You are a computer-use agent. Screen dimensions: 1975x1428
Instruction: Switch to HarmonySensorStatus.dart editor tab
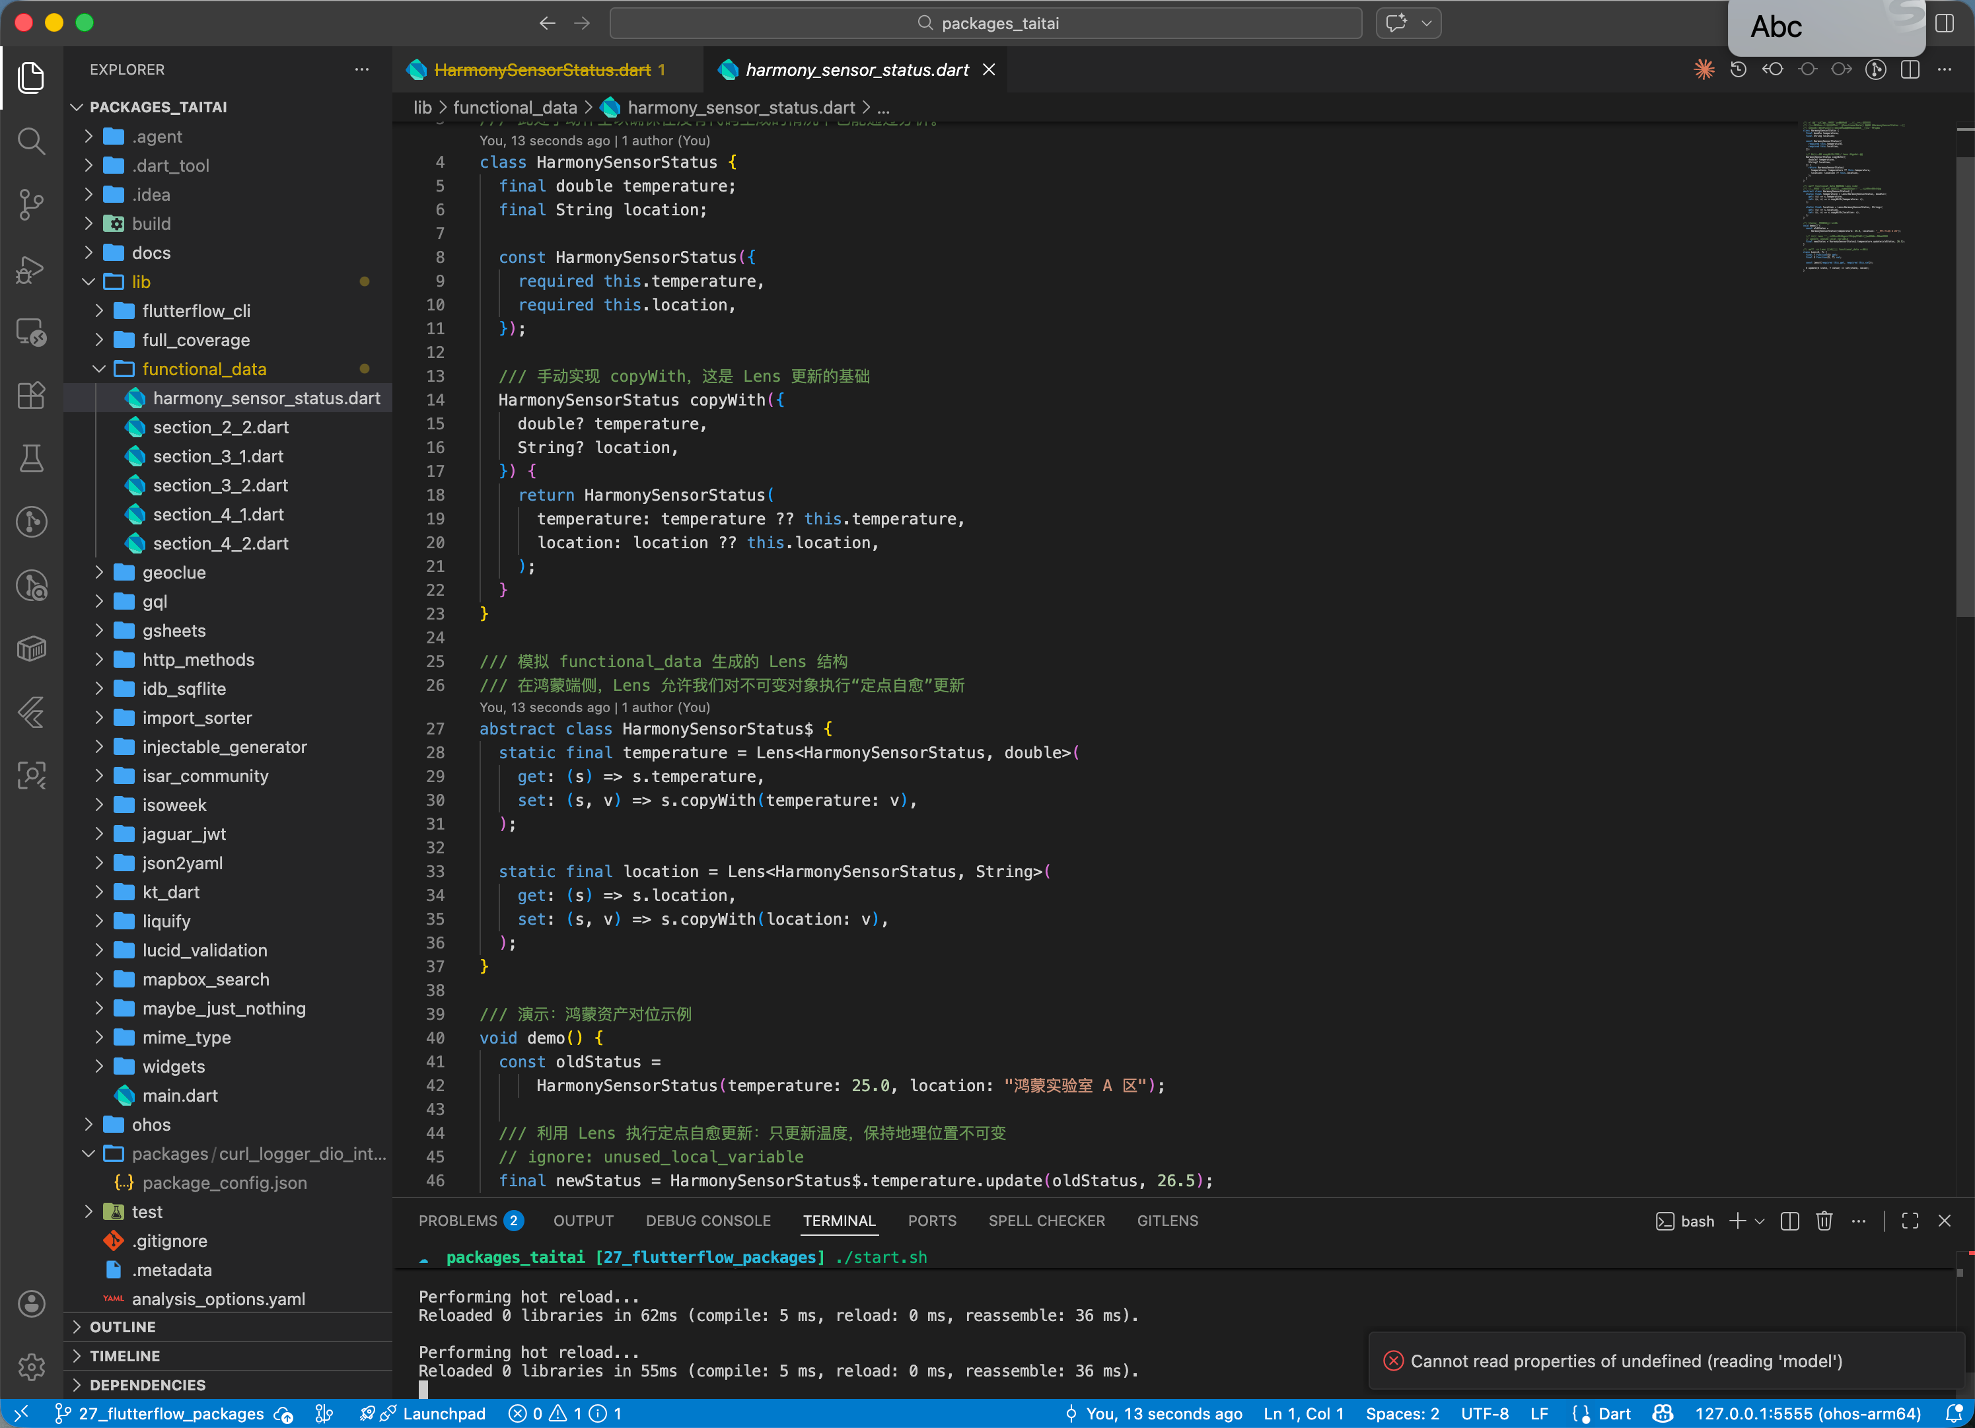tap(542, 69)
